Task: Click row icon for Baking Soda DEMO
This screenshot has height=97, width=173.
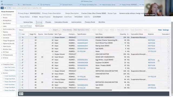Action: click(x=22, y=46)
